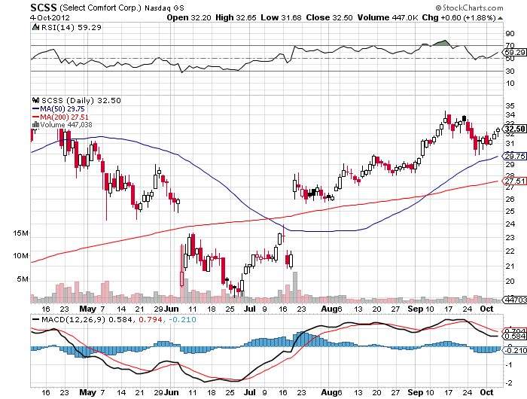Click the SCSS (Daily) 32.50 legend
Screen dimensions: 527x399
click(x=81, y=100)
